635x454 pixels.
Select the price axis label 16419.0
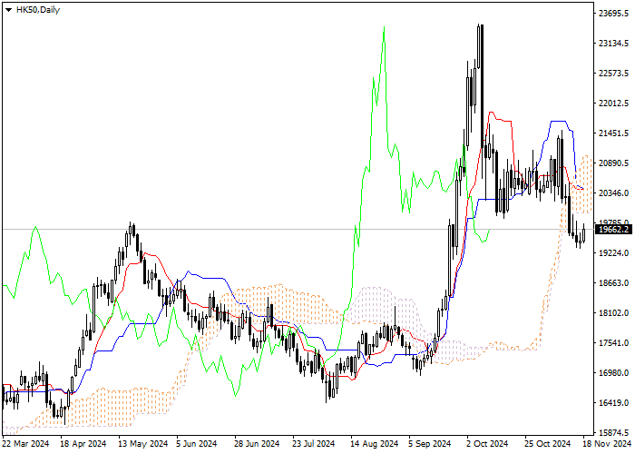(613, 403)
